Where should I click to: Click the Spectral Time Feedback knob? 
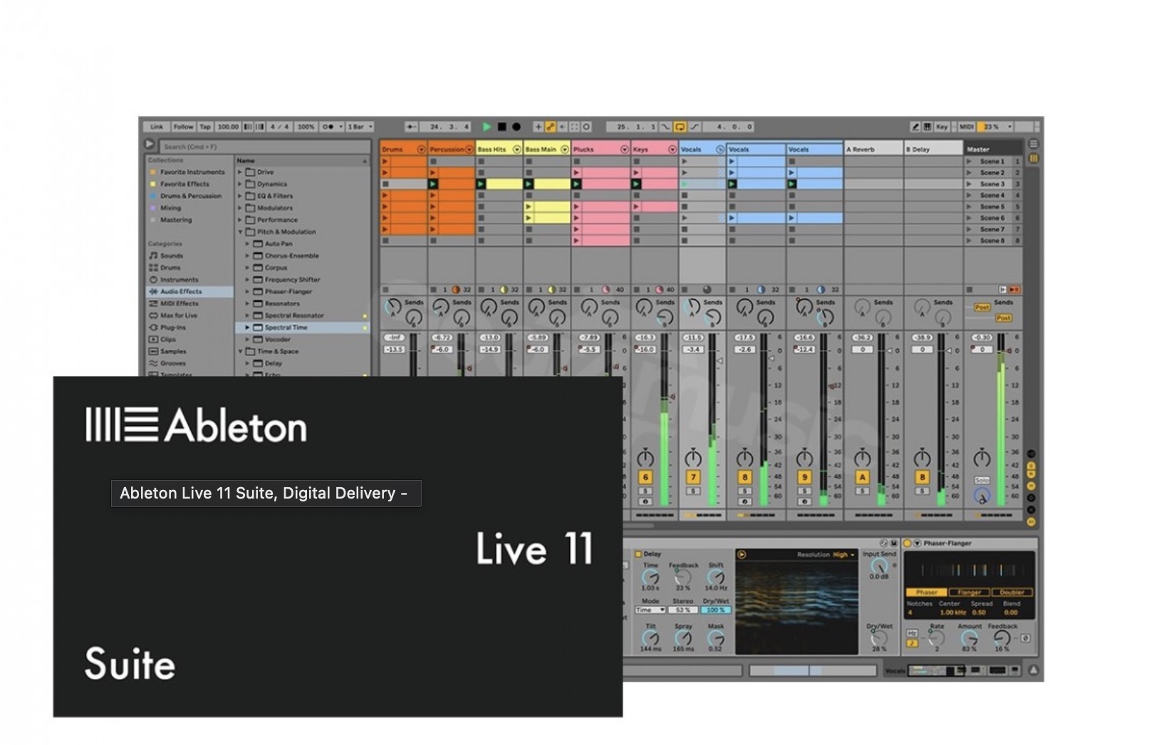pos(683,578)
